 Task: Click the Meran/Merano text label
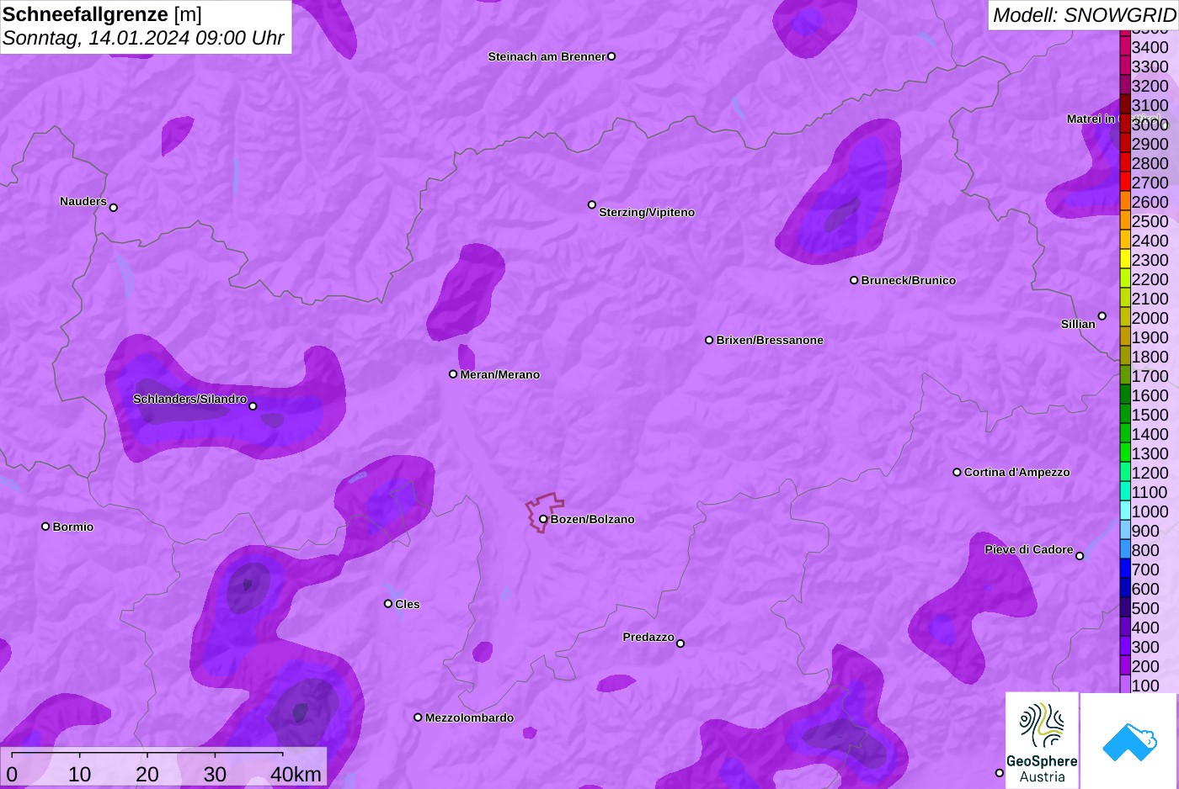pyautogui.click(x=500, y=374)
